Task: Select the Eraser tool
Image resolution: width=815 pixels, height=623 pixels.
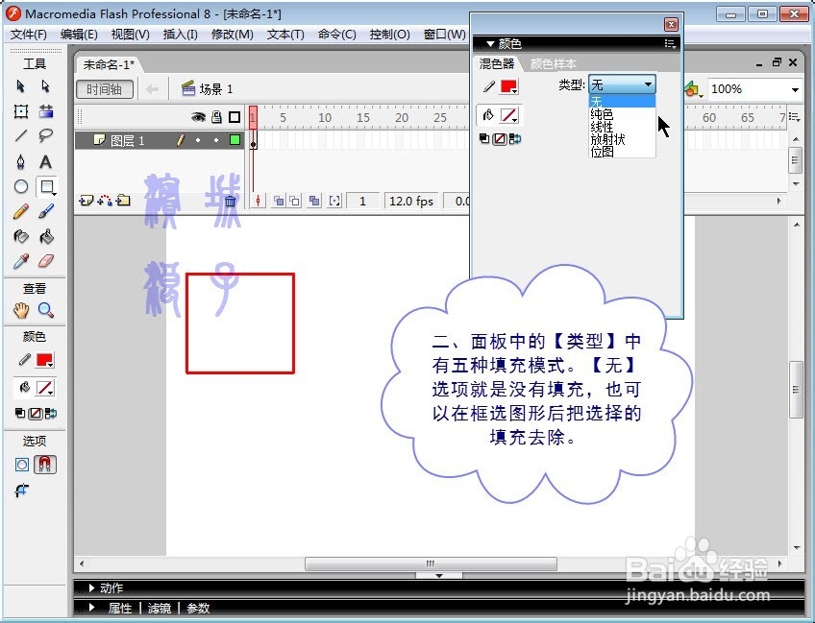Action: pos(46,262)
